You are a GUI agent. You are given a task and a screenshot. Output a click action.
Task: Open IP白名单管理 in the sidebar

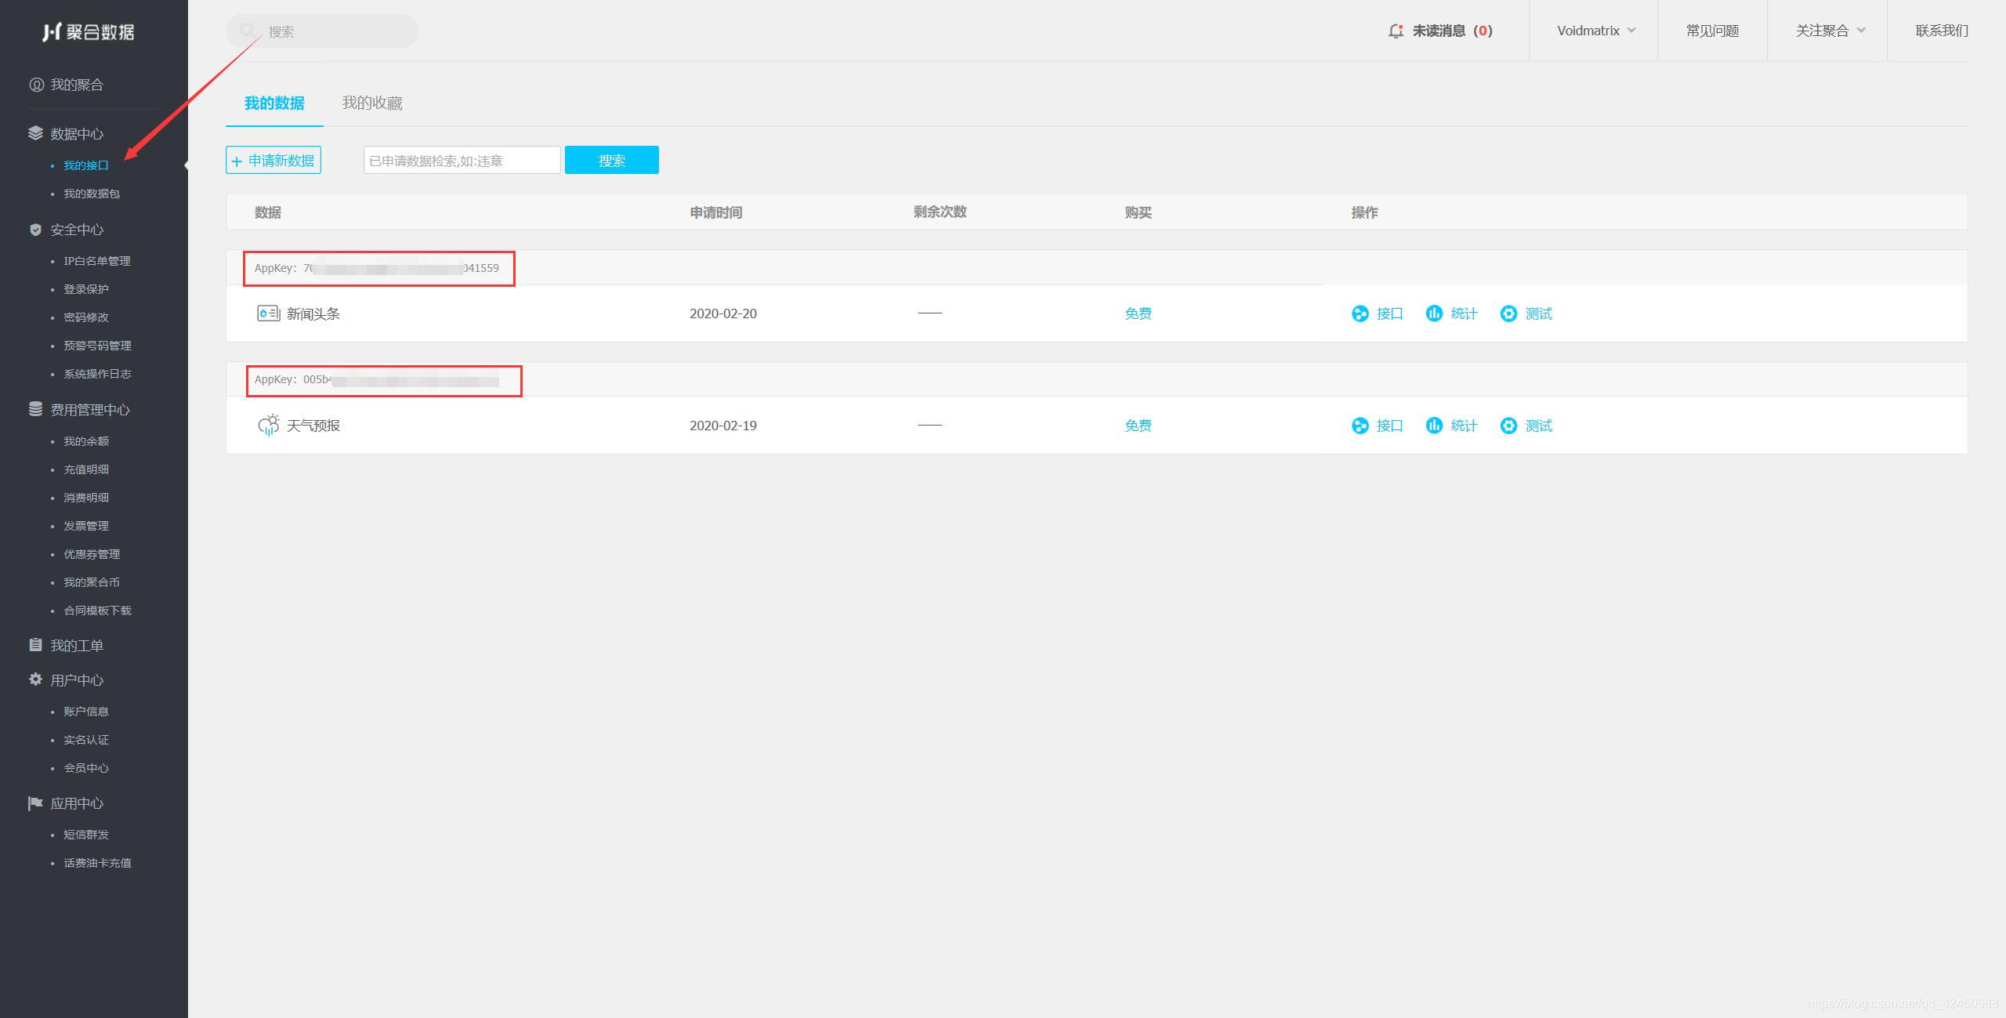(x=97, y=261)
